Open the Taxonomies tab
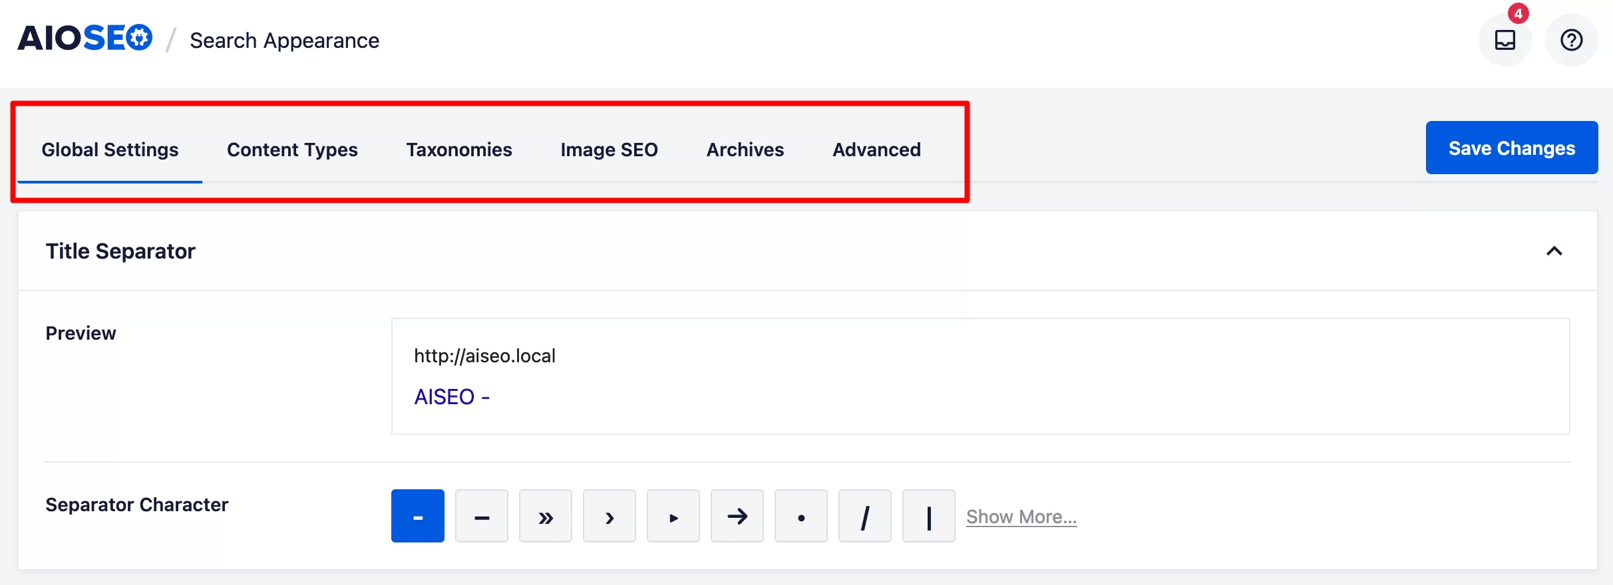 [x=459, y=150]
